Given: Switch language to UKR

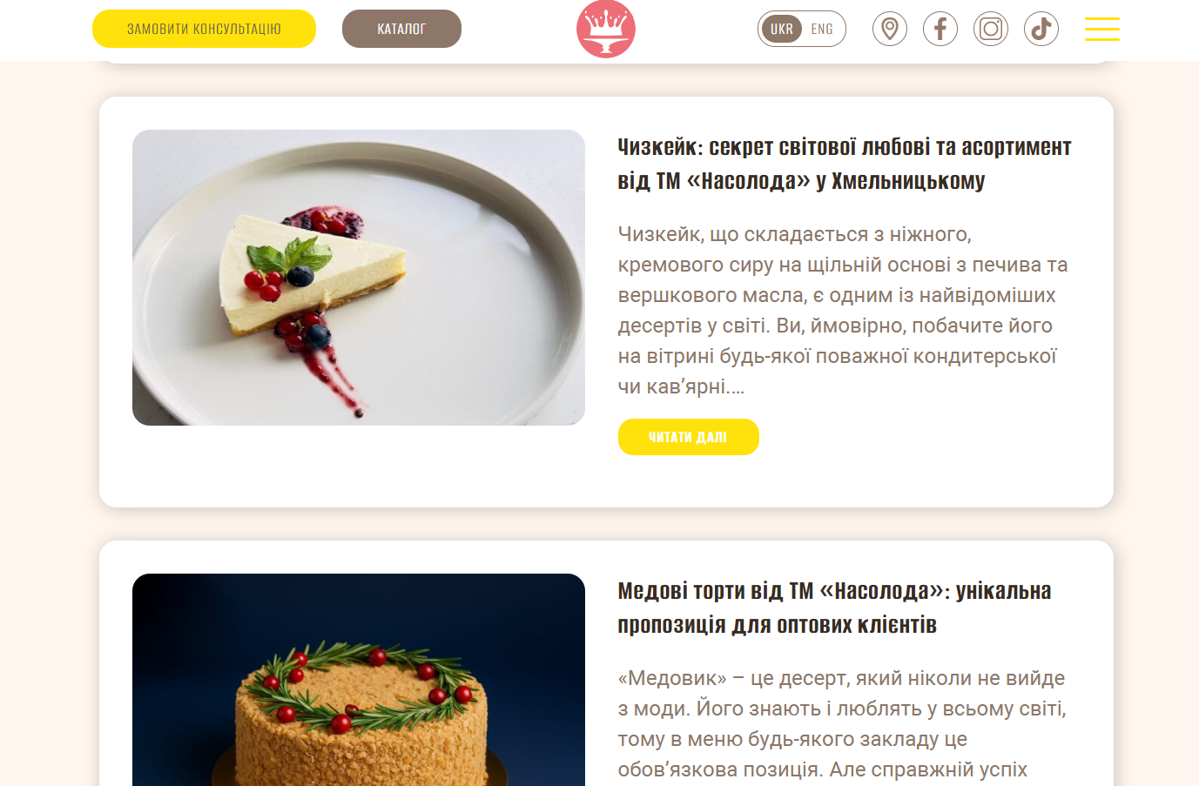Looking at the screenshot, I should pyautogui.click(x=781, y=29).
